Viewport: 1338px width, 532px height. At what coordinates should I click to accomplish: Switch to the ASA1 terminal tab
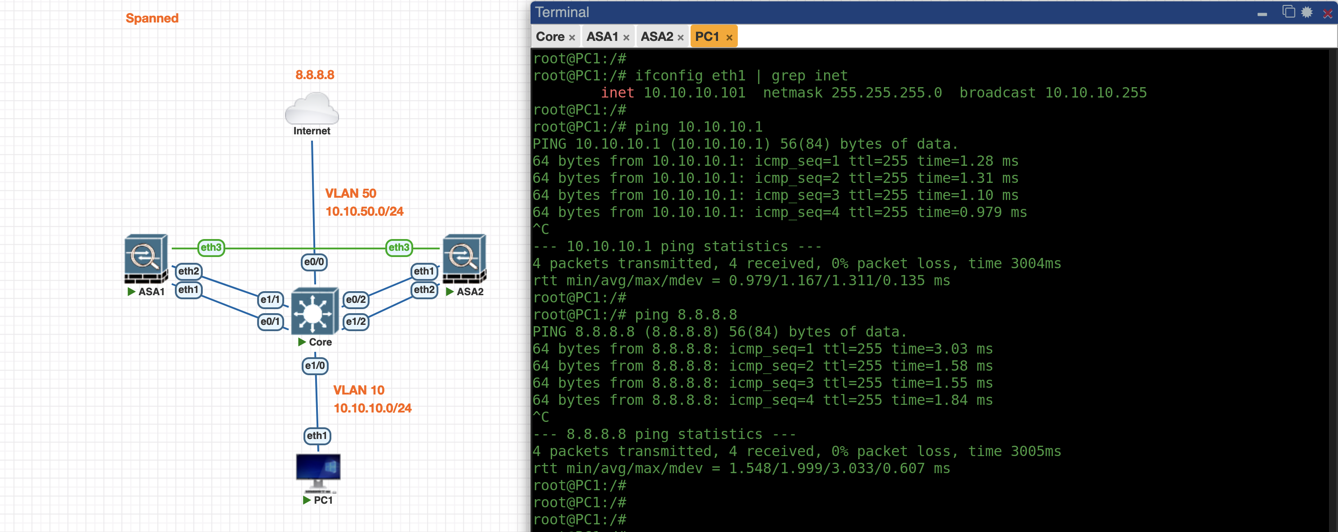coord(602,37)
